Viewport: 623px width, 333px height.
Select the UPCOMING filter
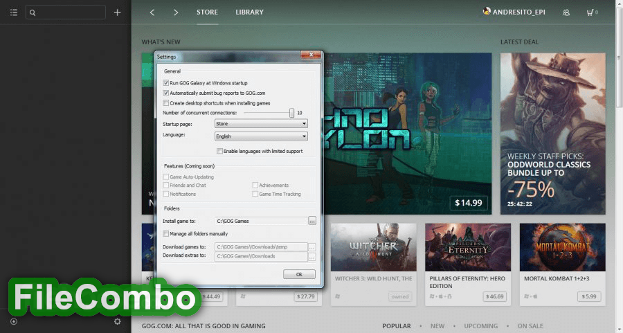click(x=481, y=326)
